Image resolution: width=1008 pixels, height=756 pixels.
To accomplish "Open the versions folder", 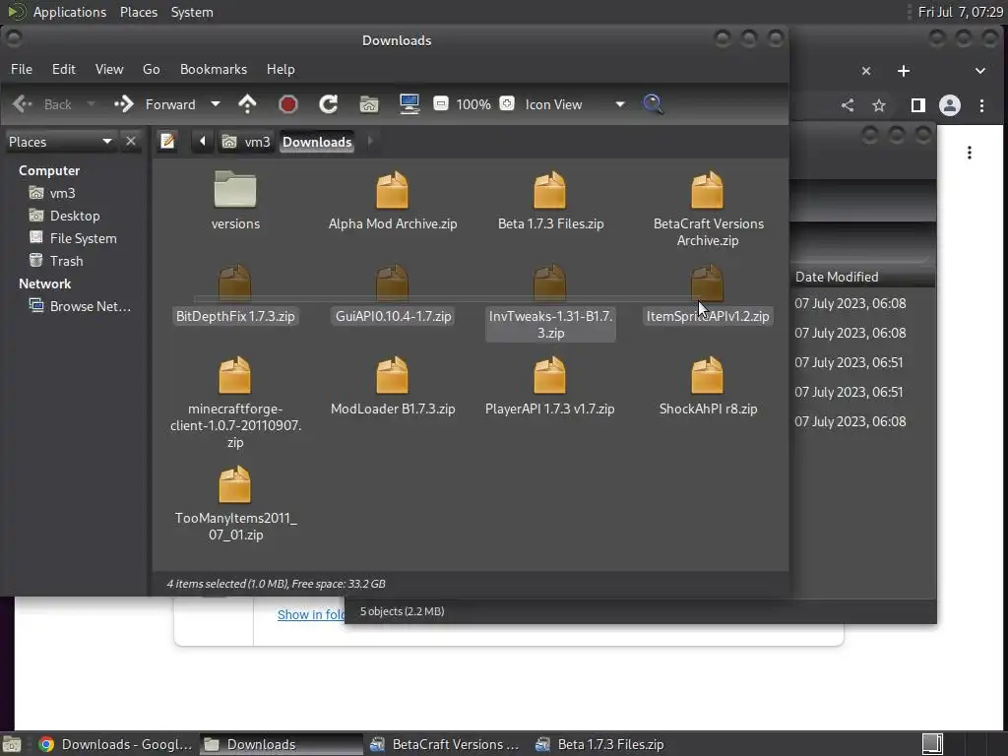I will (x=235, y=189).
